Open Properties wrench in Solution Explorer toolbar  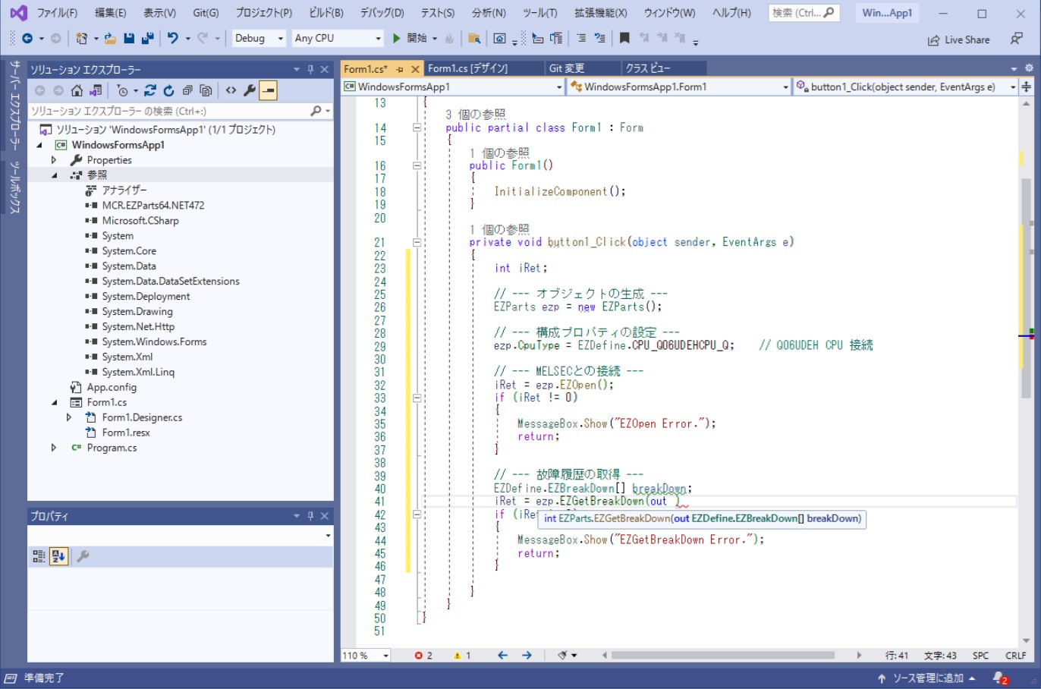[x=250, y=90]
